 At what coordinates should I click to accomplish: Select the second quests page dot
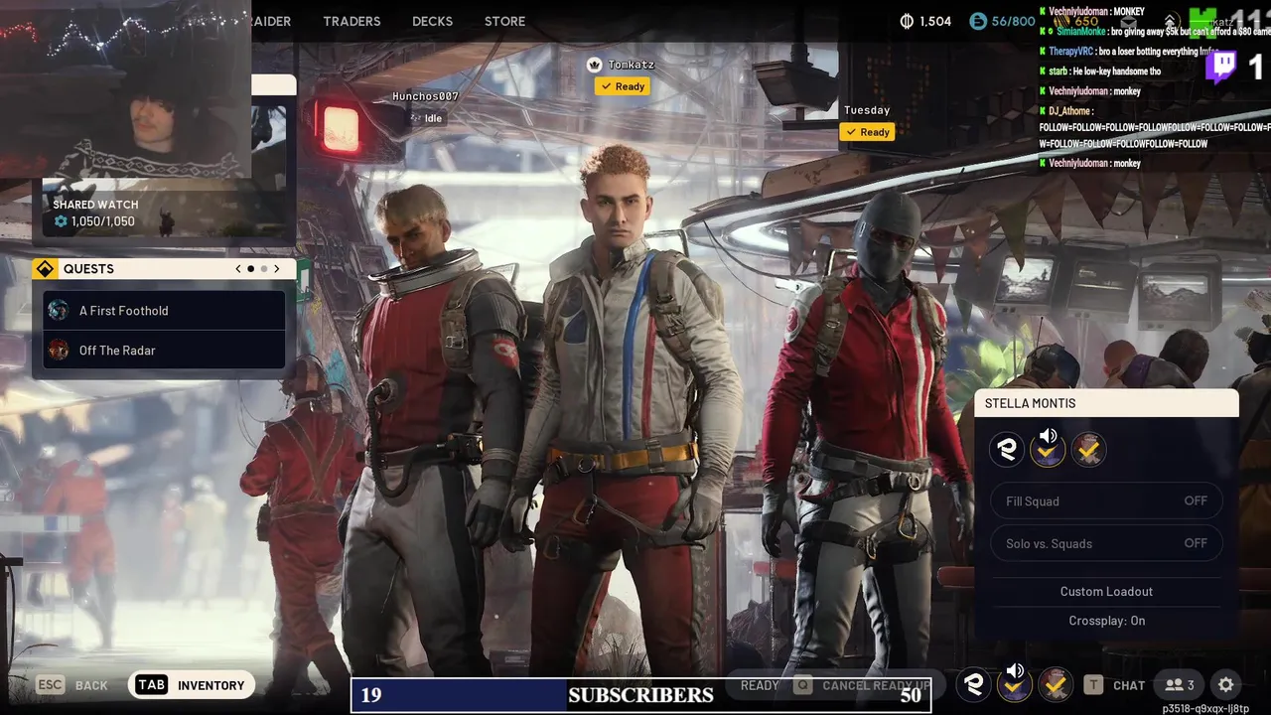point(263,269)
